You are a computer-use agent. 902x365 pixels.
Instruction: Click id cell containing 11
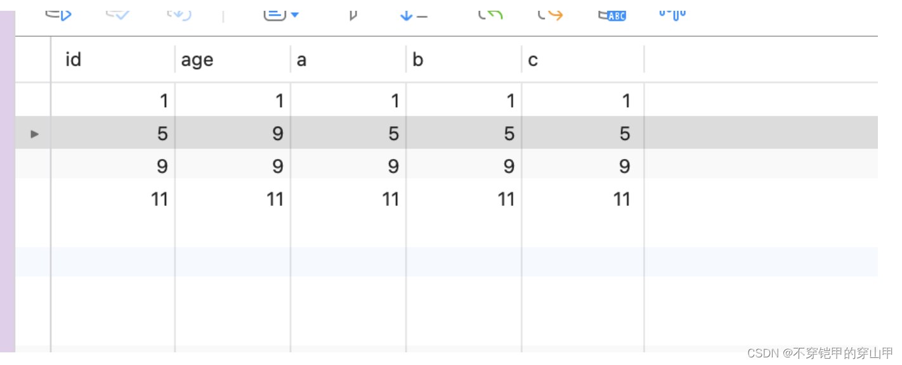click(x=113, y=199)
